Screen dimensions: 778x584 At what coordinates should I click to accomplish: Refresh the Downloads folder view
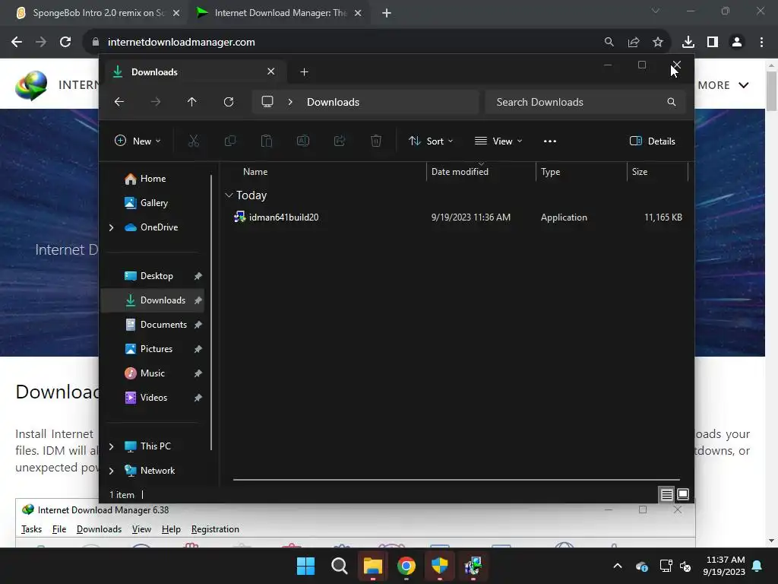pos(228,102)
